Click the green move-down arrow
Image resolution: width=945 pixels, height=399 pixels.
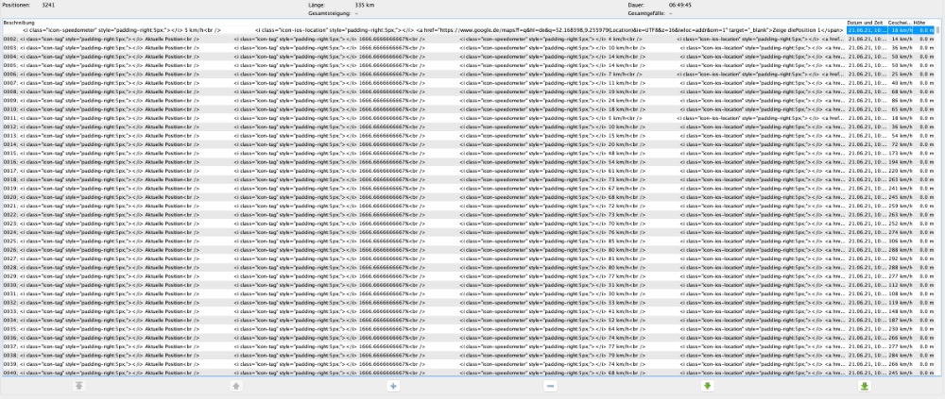[708, 387]
